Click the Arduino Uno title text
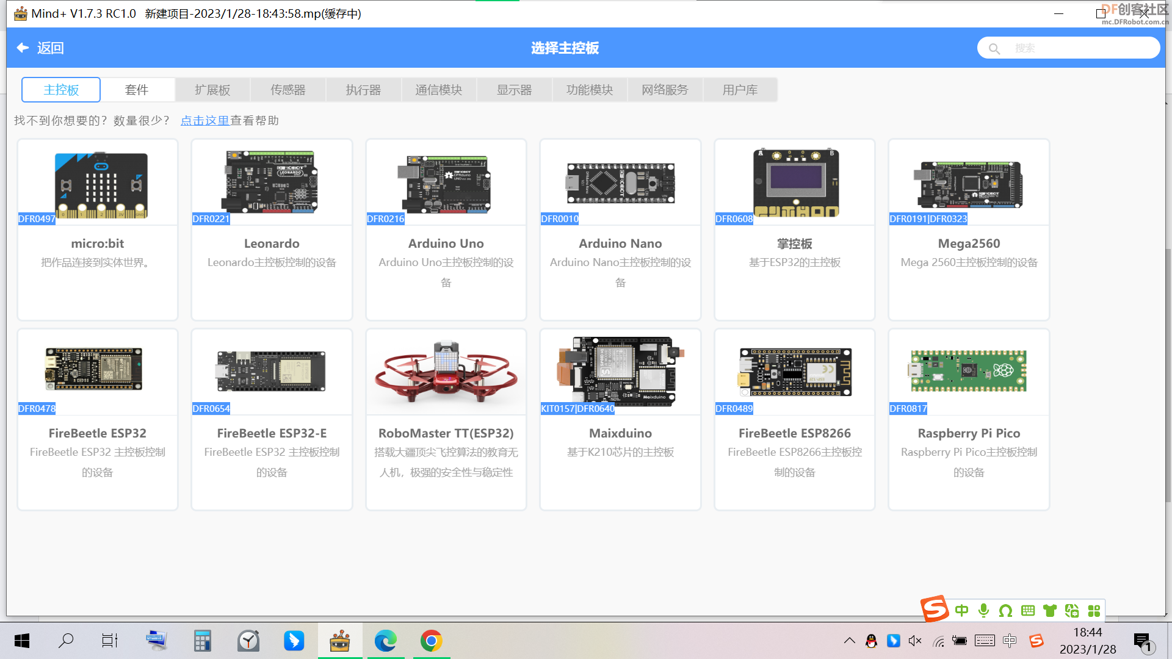The height and width of the screenshot is (659, 1172). (x=446, y=243)
